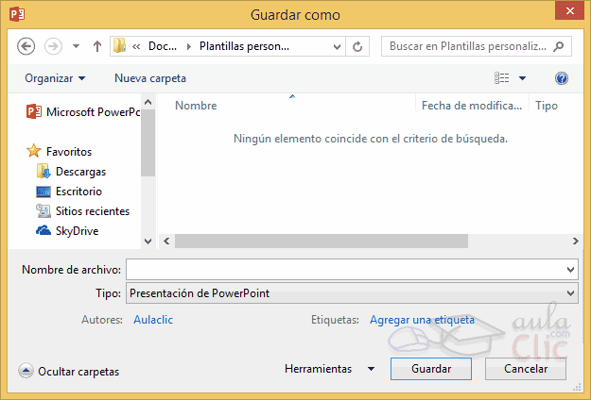The width and height of the screenshot is (591, 400).
Task: Close the Guardar como dialog
Action: pyautogui.click(x=569, y=11)
